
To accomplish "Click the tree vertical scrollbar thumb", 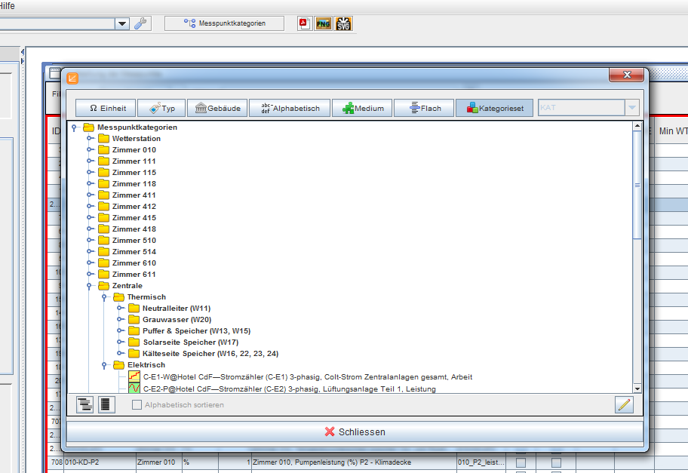I will [x=637, y=185].
